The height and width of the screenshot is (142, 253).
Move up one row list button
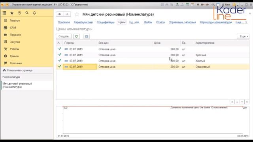click(x=237, y=102)
